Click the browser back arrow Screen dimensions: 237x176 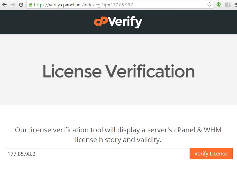5,5
